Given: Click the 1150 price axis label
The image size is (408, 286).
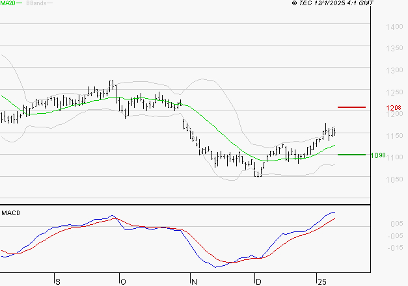Looking at the screenshot, I should coord(394,136).
